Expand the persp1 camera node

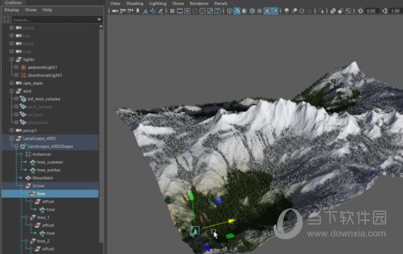click(11, 131)
